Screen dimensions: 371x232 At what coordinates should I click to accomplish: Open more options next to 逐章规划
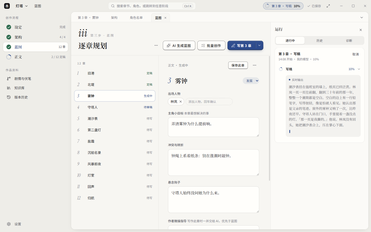(x=156, y=45)
